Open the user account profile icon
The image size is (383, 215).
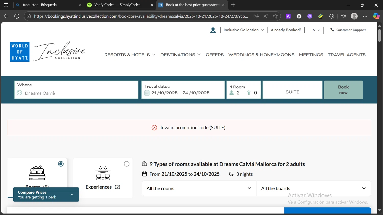point(213,30)
